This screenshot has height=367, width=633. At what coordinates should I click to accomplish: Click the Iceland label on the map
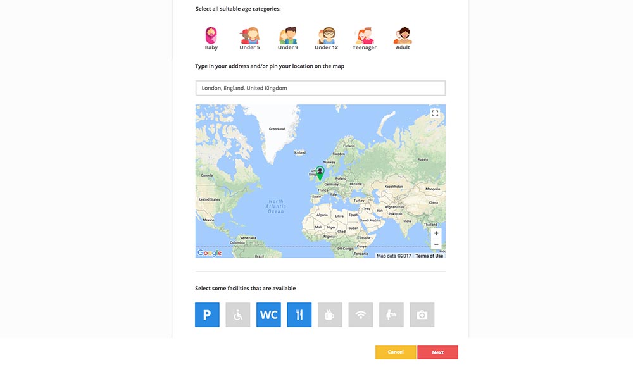pos(300,152)
